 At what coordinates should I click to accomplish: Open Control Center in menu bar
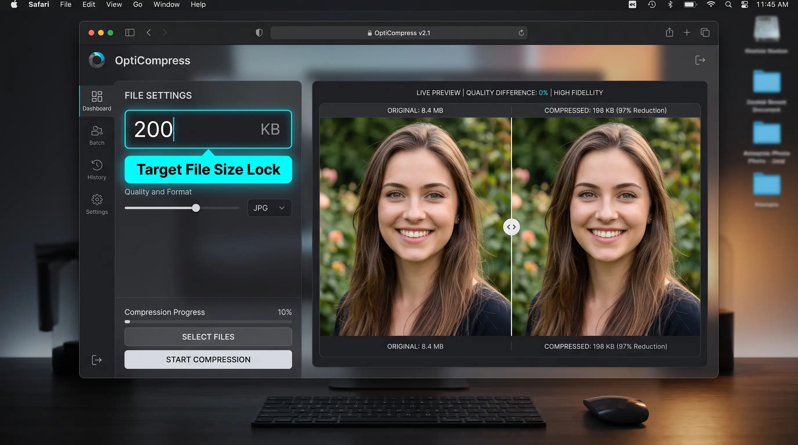[x=744, y=5]
